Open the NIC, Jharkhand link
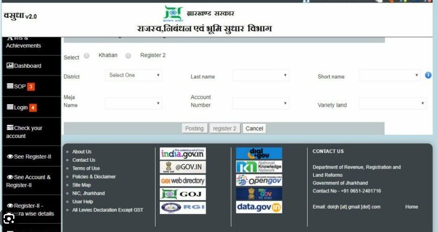 tap(88, 193)
